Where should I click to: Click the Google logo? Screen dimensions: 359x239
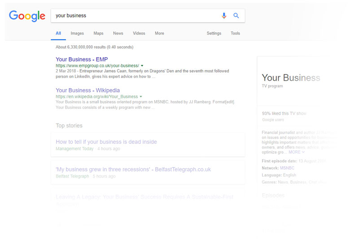[27, 16]
